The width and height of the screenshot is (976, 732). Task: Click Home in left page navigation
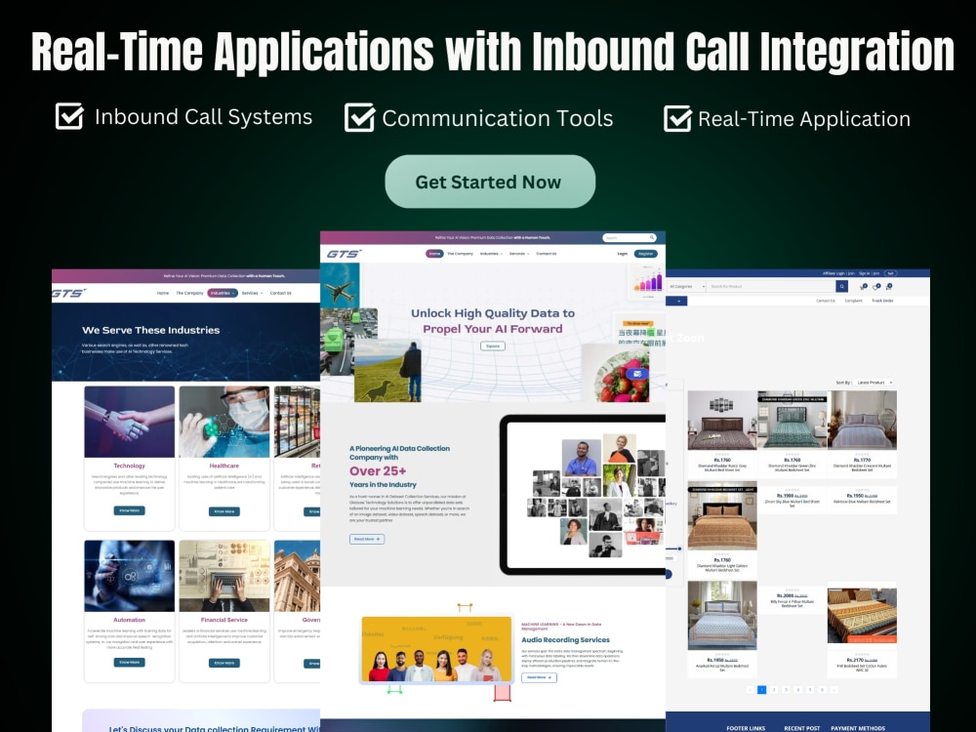163,293
